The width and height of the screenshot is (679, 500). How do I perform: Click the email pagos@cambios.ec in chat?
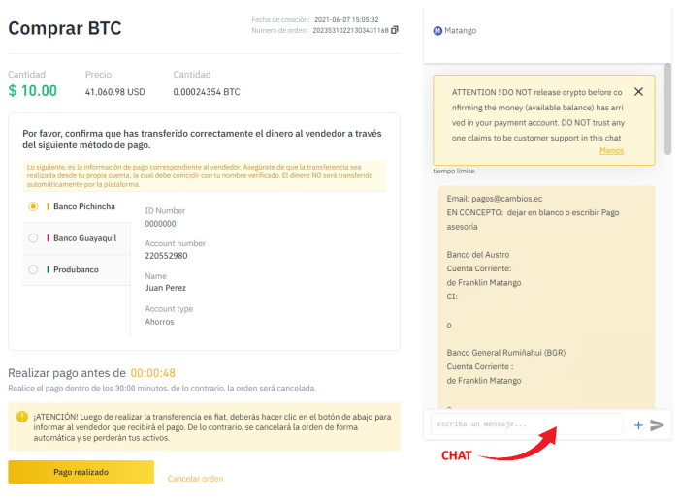coord(506,199)
